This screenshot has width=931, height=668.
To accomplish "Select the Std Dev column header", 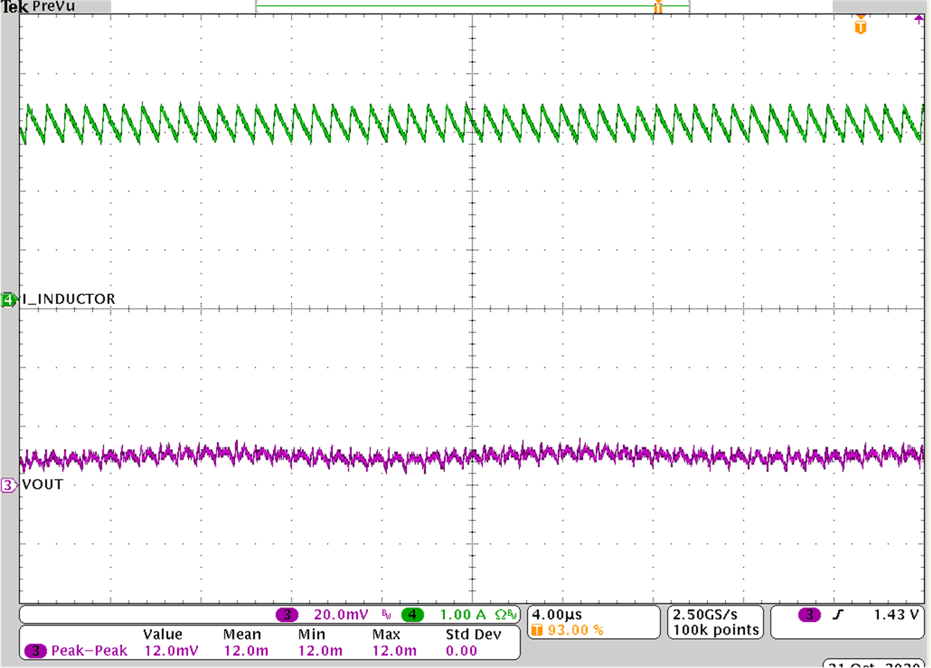I will 474,634.
